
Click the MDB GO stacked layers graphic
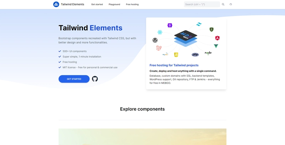pyautogui.click(x=186, y=38)
